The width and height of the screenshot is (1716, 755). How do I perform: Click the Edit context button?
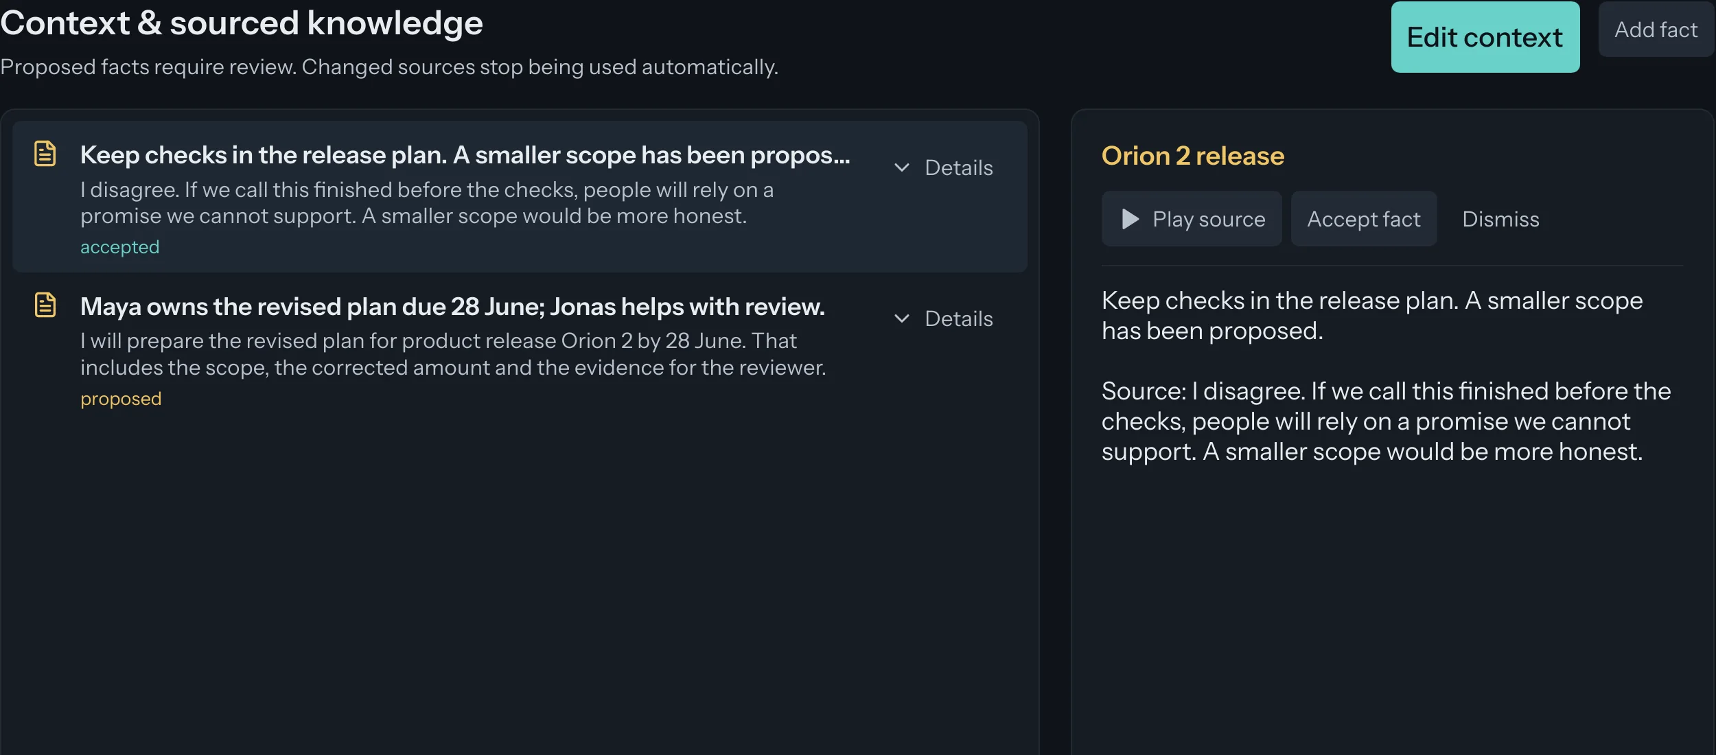pyautogui.click(x=1485, y=37)
